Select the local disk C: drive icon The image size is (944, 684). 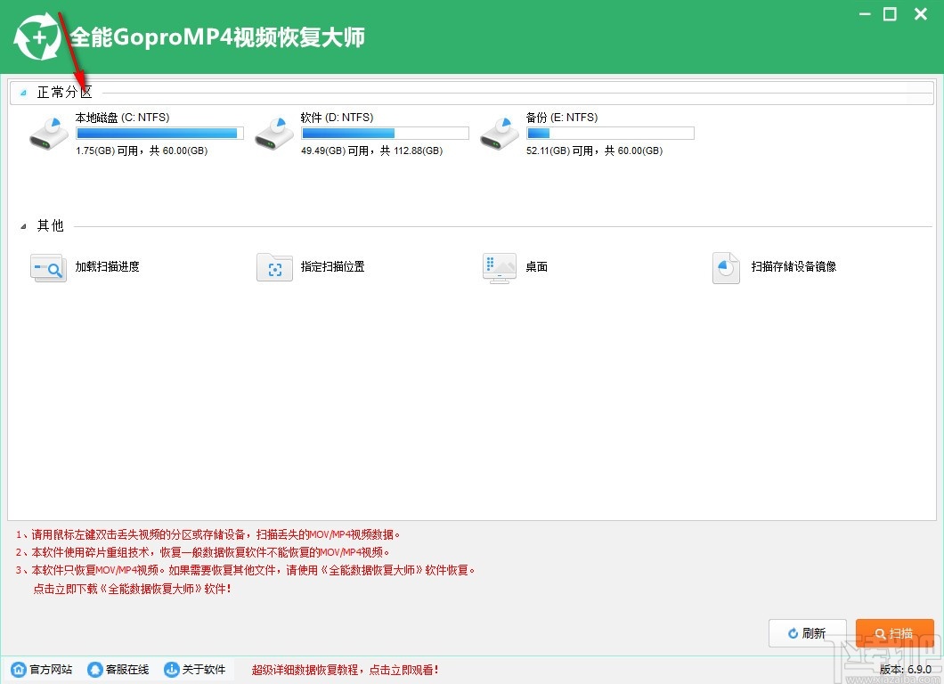point(49,134)
